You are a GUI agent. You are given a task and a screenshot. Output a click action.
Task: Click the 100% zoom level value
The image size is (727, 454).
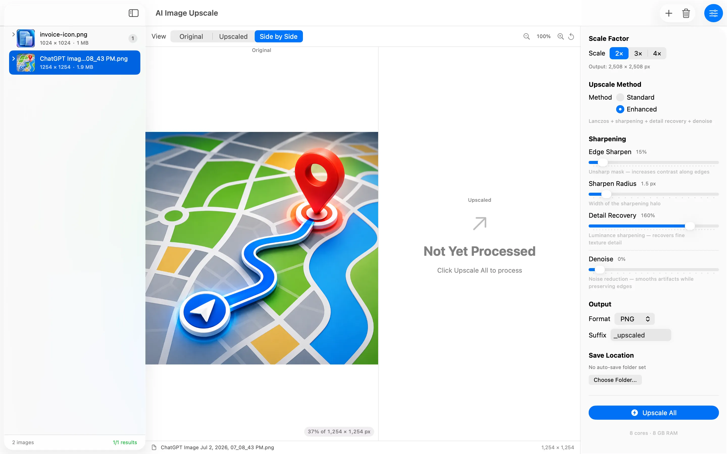pos(543,36)
